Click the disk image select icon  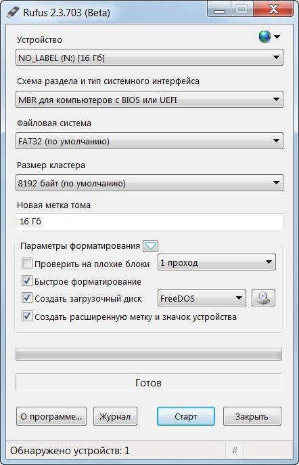tap(263, 298)
